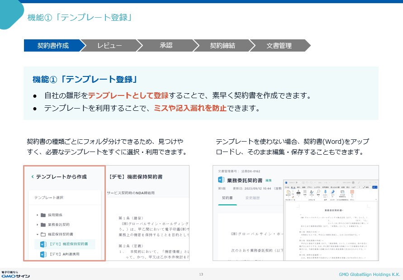403x280 pixels.
Task: Select the レビュー step in the workflow bar
Action: 109,45
